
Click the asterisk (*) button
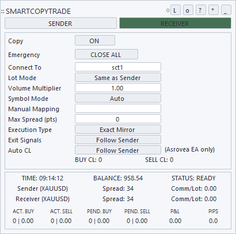tap(214, 10)
